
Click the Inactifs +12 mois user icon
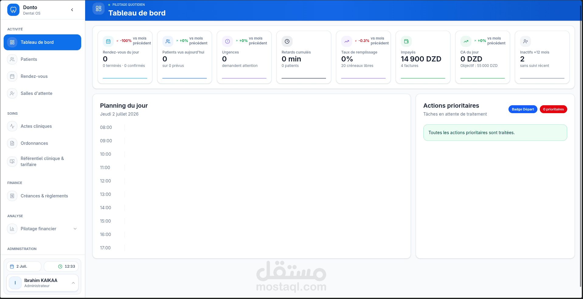(526, 41)
